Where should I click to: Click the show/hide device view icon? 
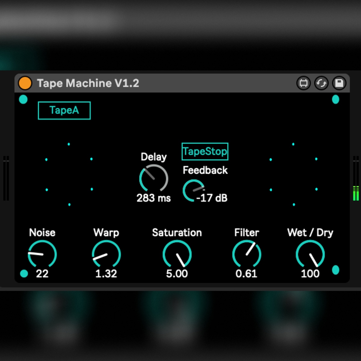tap(303, 83)
